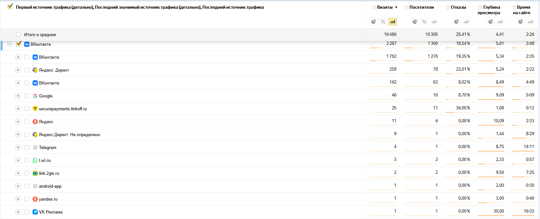This screenshot has width=540, height=219.
Task: Expand the securepayments.tinkoff.ru row
Action: point(18,109)
